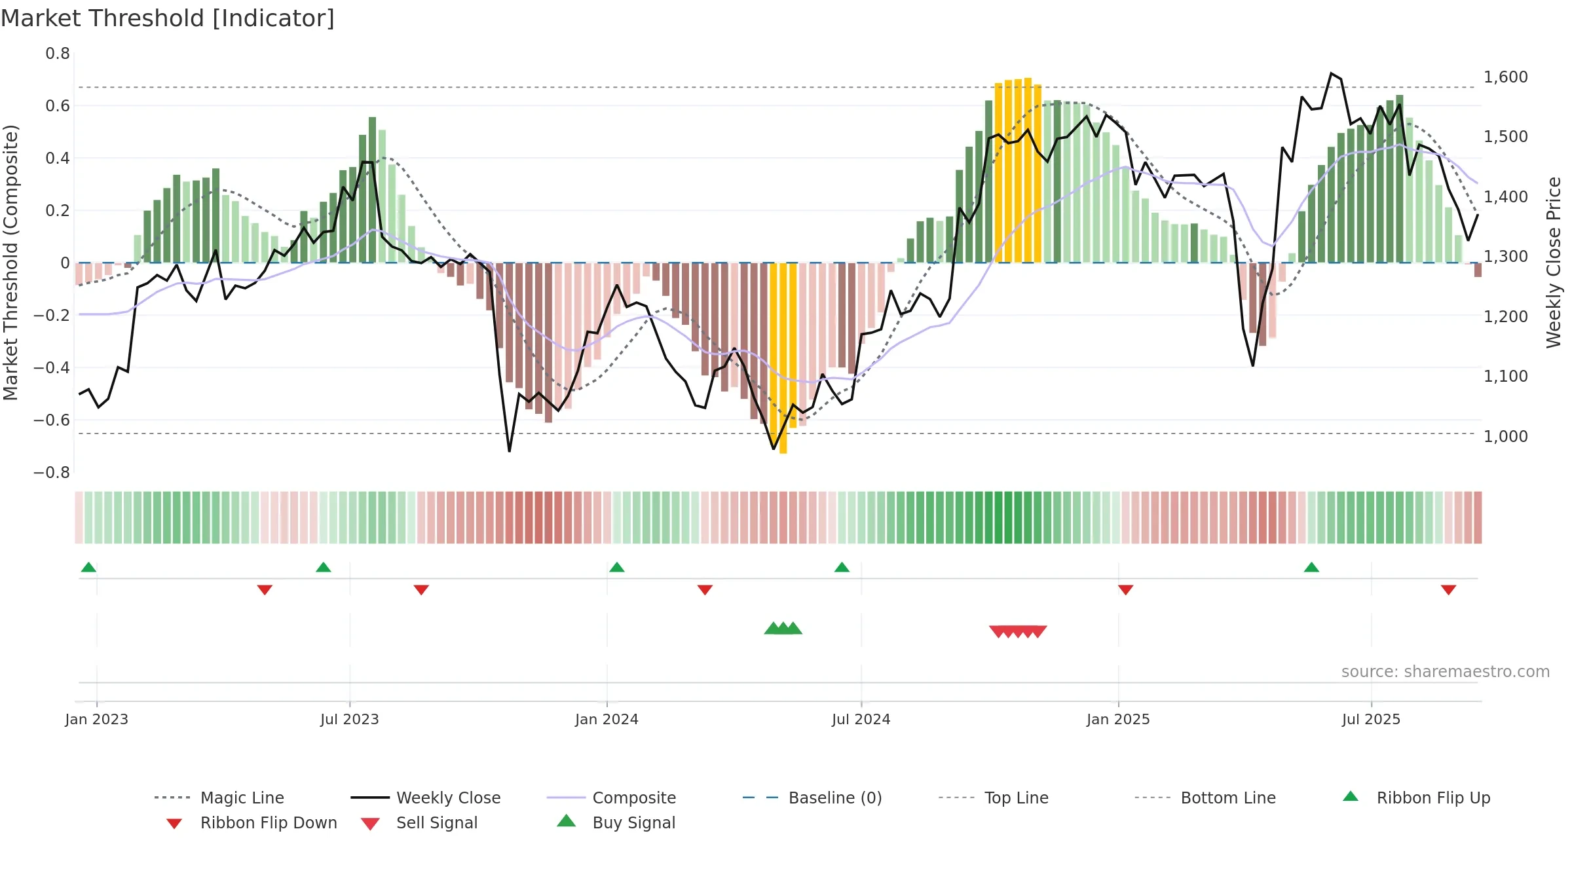Click the Jul 2025 x-axis label
Screen dimensions: 1572x884
pos(1372,719)
